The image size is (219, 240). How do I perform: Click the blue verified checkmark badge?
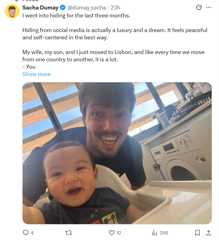tap(63, 8)
